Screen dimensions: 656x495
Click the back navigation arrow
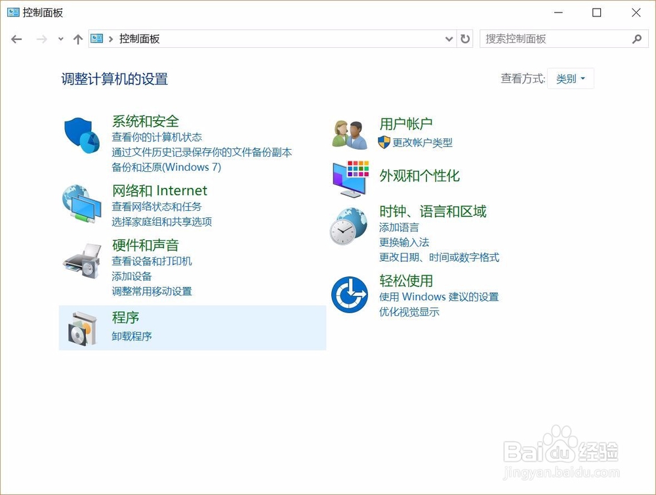click(x=16, y=39)
